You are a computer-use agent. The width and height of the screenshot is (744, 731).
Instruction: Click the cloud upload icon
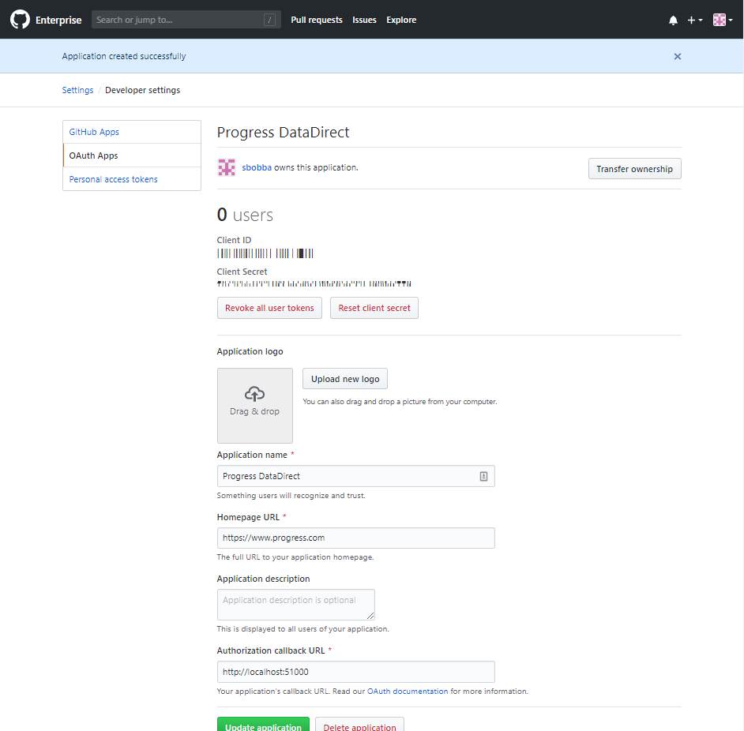click(255, 394)
